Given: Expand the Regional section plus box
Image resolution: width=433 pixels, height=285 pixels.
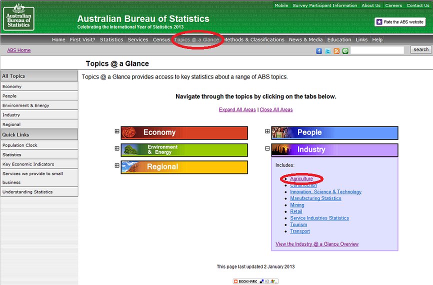Looking at the screenshot, I should [x=117, y=165].
